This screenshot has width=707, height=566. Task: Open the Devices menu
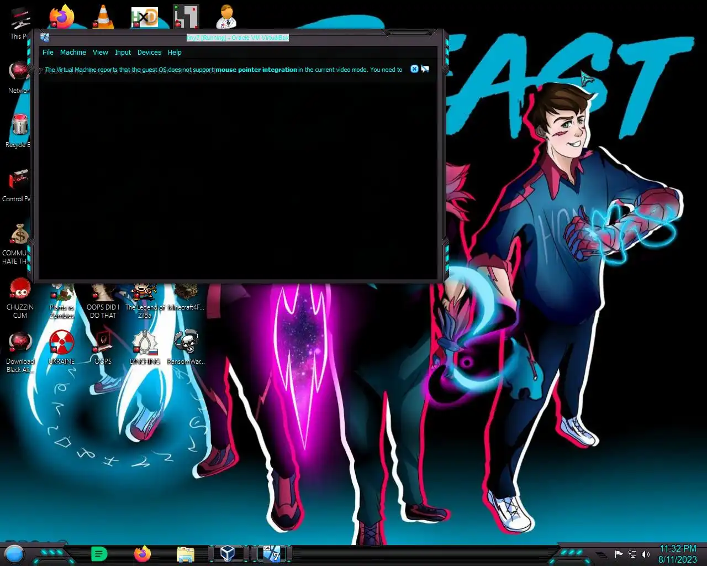tap(149, 53)
